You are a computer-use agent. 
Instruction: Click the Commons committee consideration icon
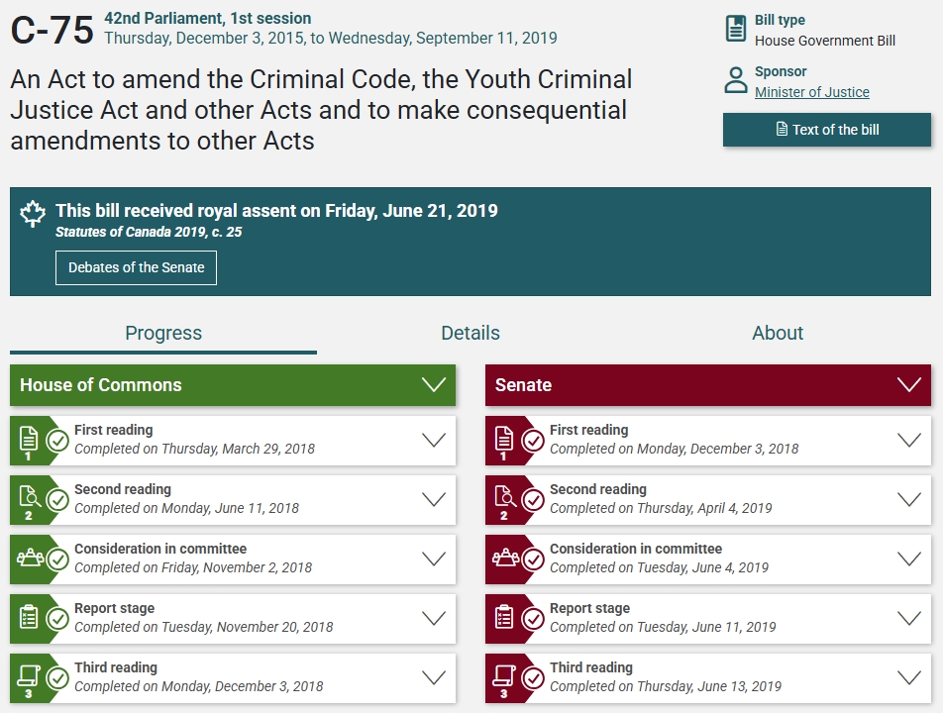click(x=30, y=558)
